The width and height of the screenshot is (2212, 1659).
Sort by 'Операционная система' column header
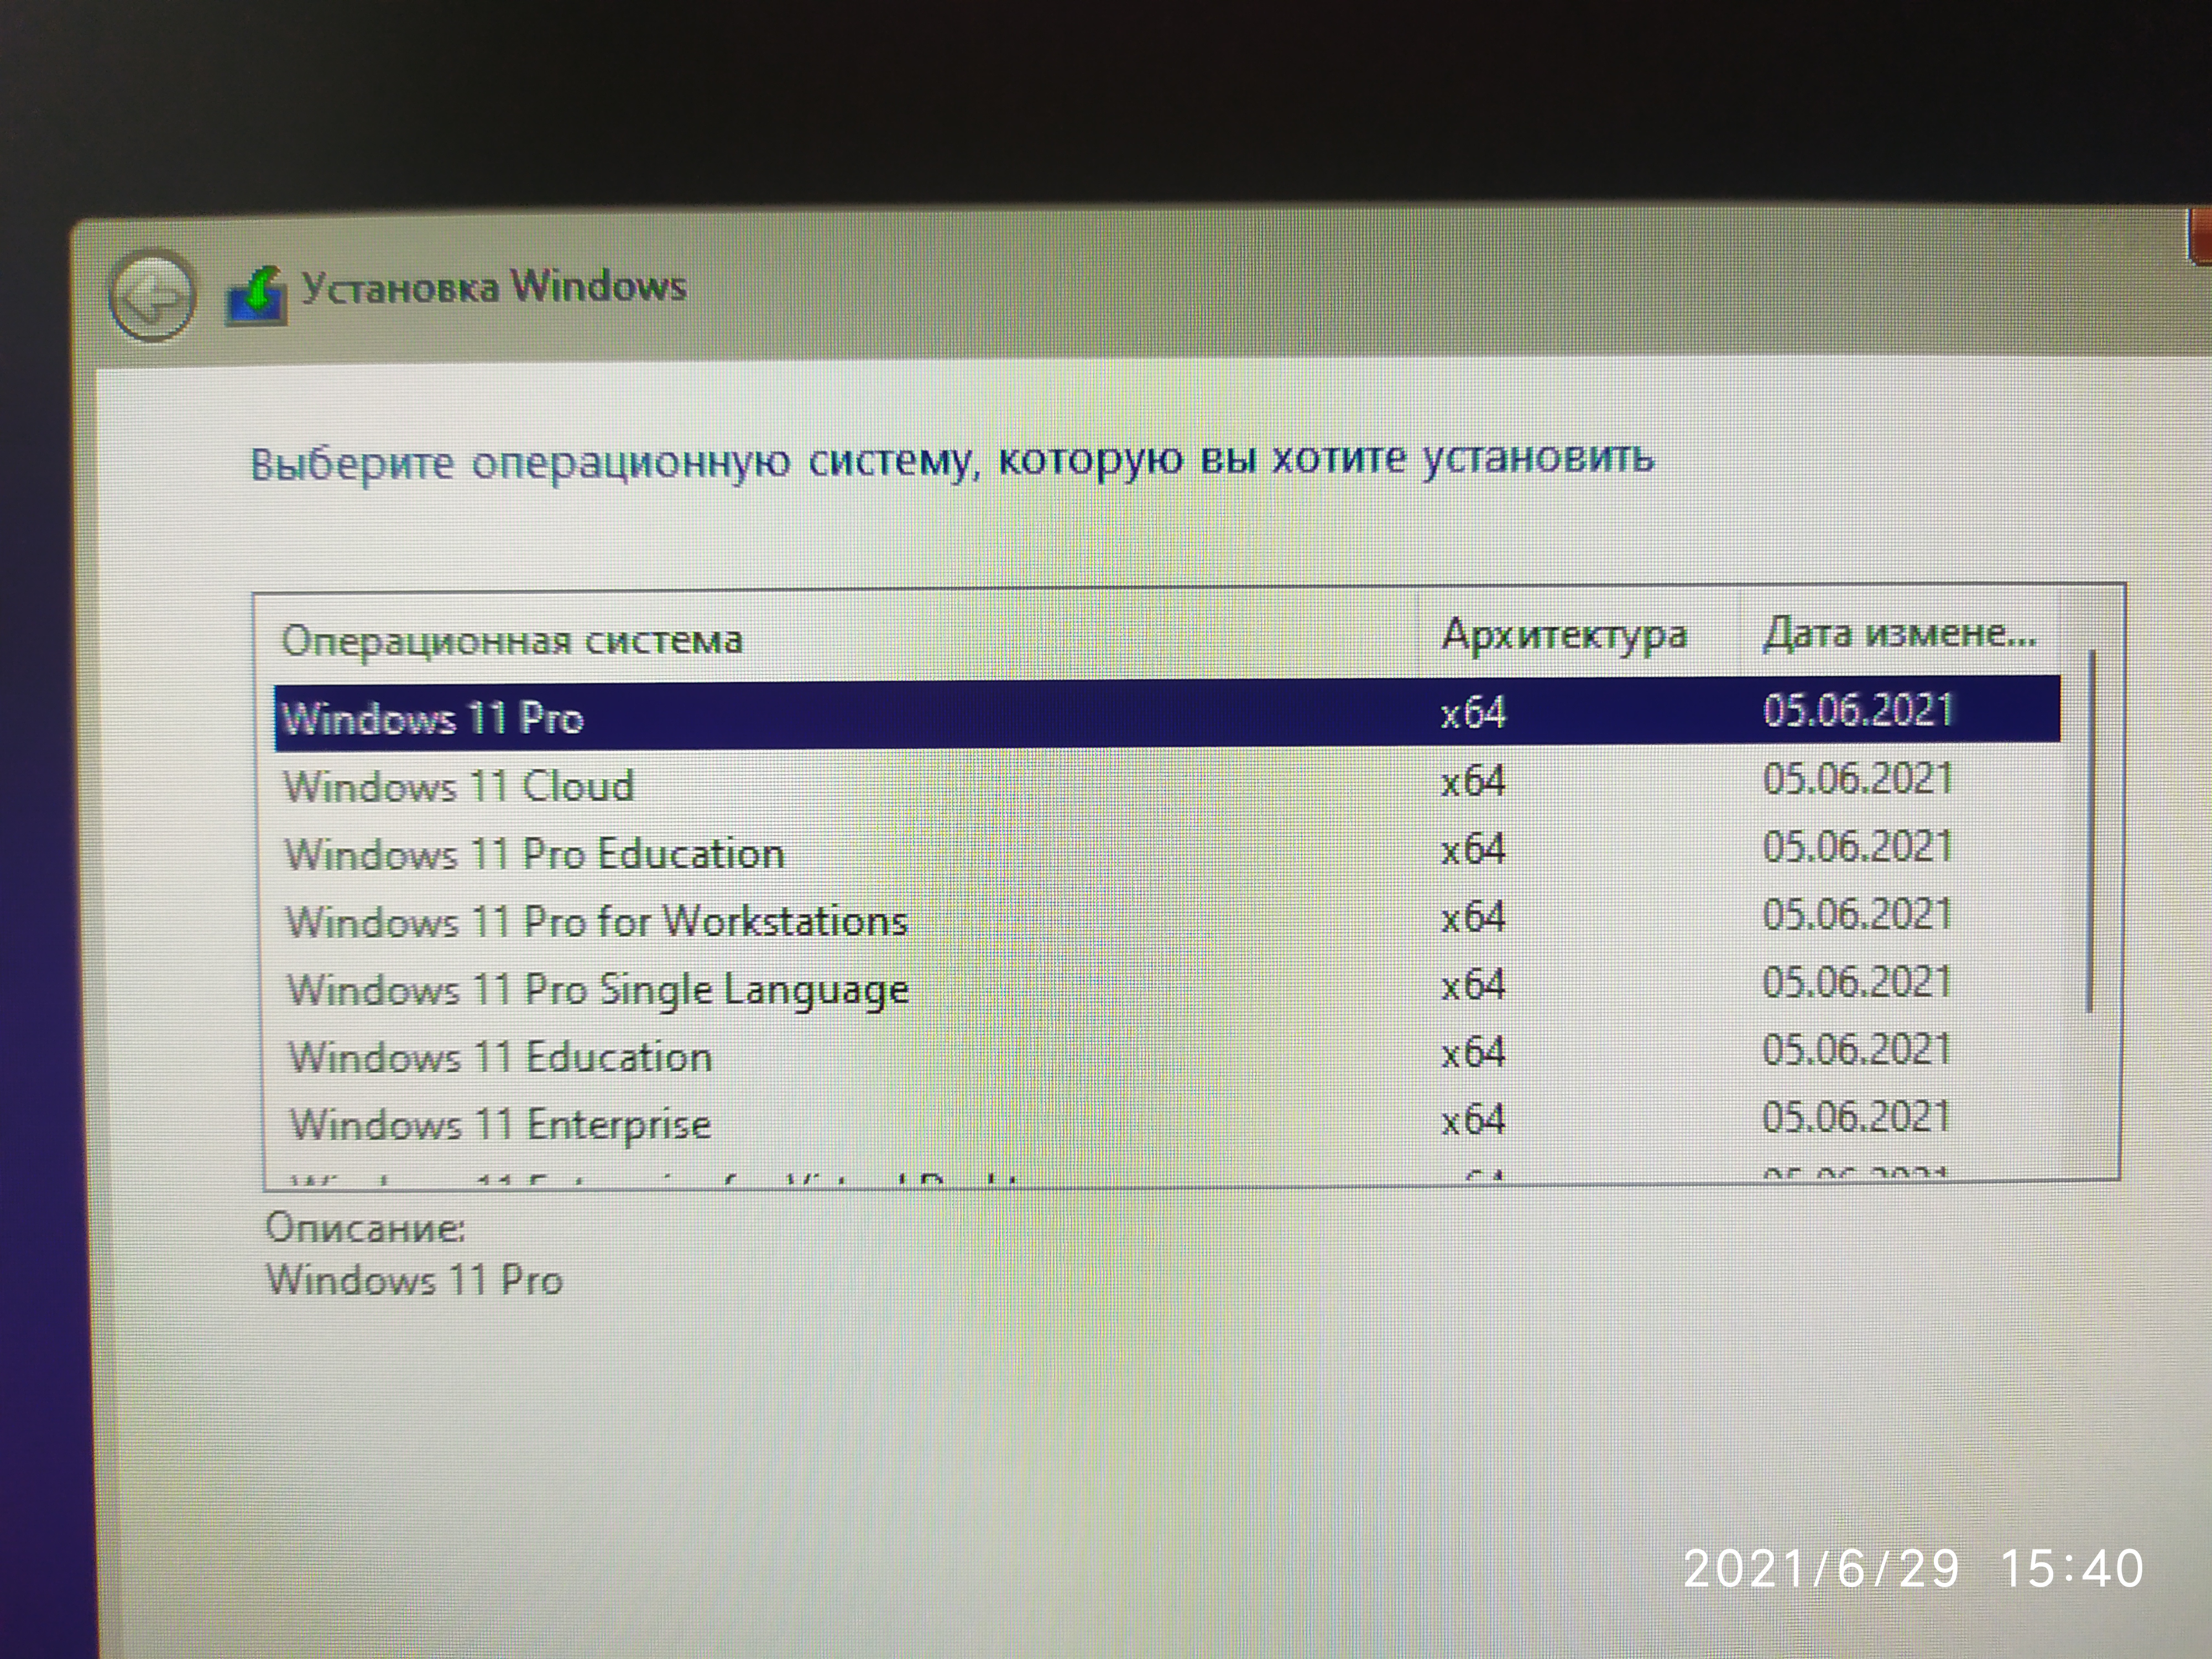click(512, 640)
